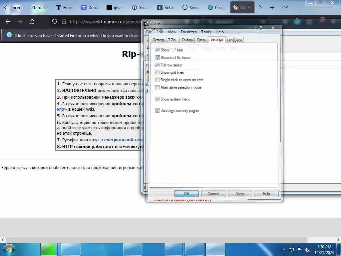Click the padlock site security icon

64,21
